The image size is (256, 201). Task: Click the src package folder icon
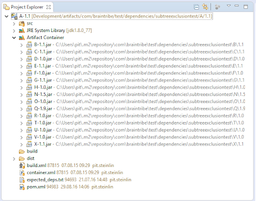[21, 23]
